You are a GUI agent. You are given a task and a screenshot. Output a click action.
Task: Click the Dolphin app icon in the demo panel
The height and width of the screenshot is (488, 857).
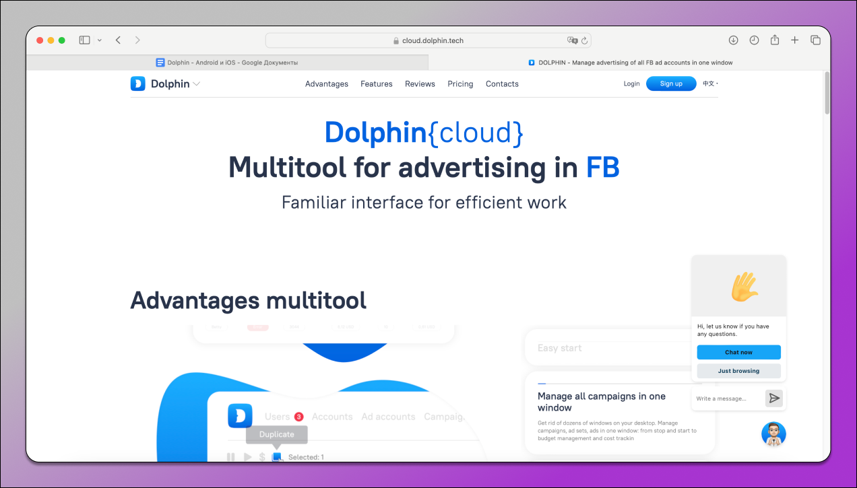point(240,416)
